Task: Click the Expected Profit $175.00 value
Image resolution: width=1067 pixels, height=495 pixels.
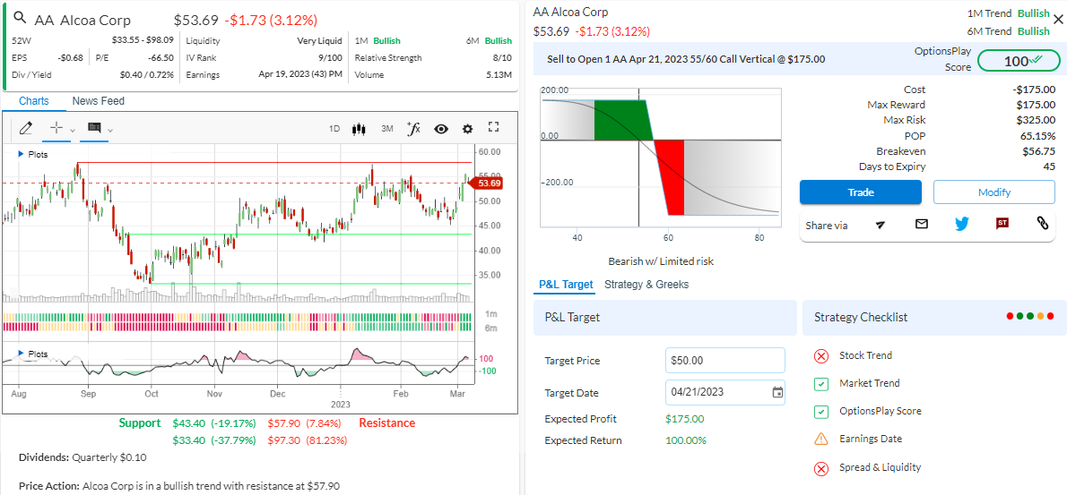Action: (x=684, y=419)
